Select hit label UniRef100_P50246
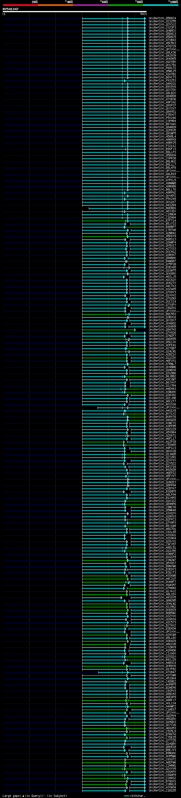The height and width of the screenshot is (798, 181). 162,118
